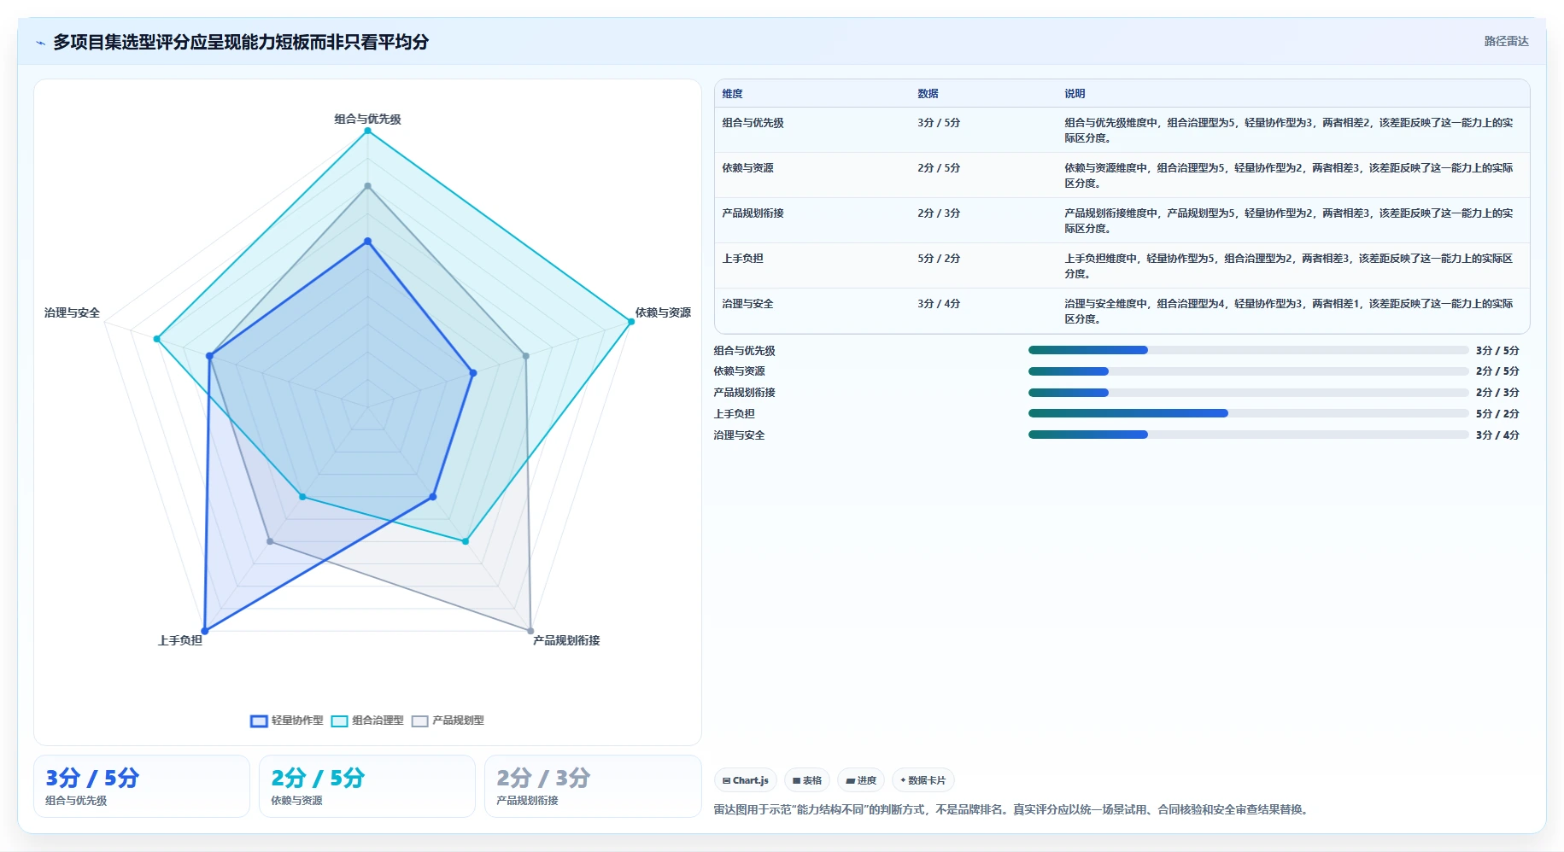
Task: Open the 3分 / 5分 组合与优先级 summary card
Action: 142,786
